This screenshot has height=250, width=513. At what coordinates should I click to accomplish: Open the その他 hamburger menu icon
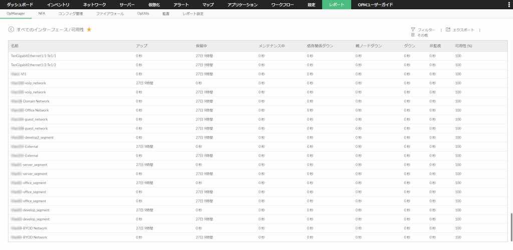click(413, 34)
